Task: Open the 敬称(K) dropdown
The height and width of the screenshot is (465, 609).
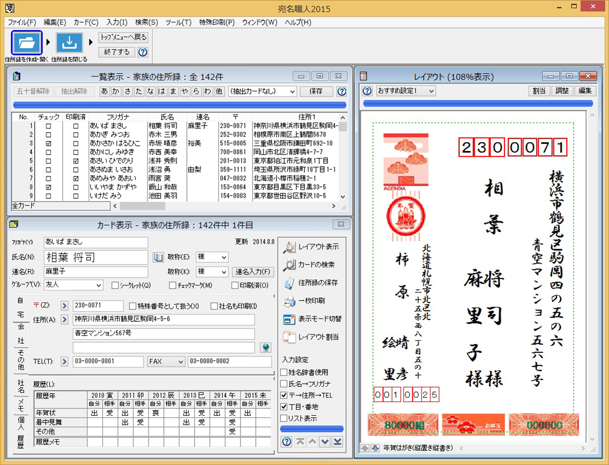Action: tap(212, 272)
